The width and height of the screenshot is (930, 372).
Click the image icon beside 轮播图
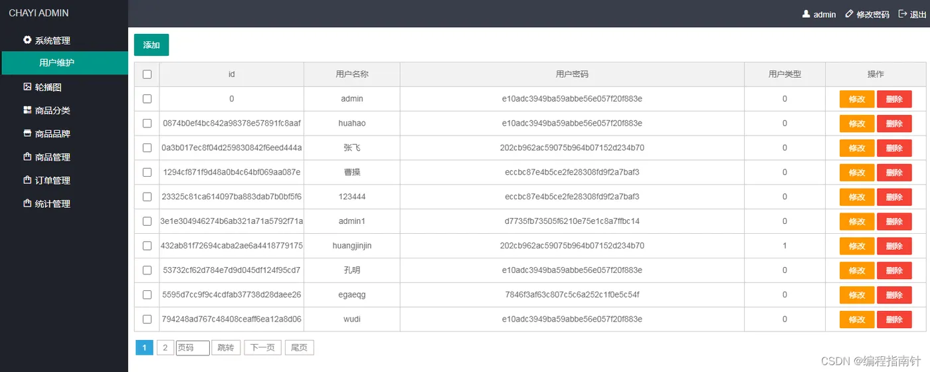27,86
